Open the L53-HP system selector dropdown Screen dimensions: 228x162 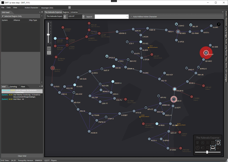tap(76, 17)
